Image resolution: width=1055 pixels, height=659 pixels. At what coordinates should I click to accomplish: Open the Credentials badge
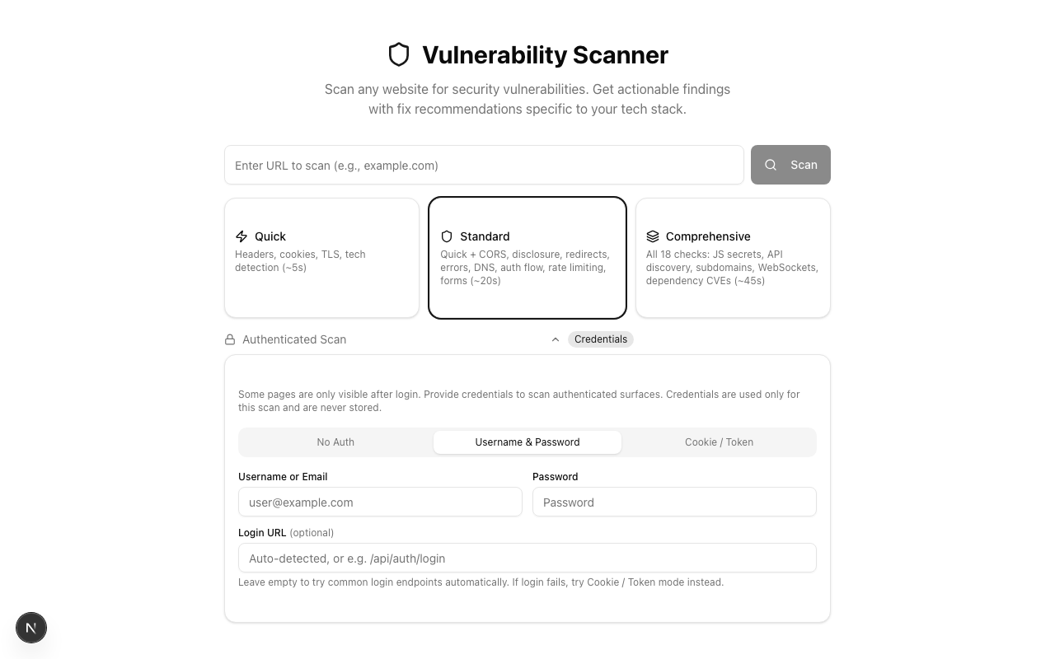click(601, 339)
